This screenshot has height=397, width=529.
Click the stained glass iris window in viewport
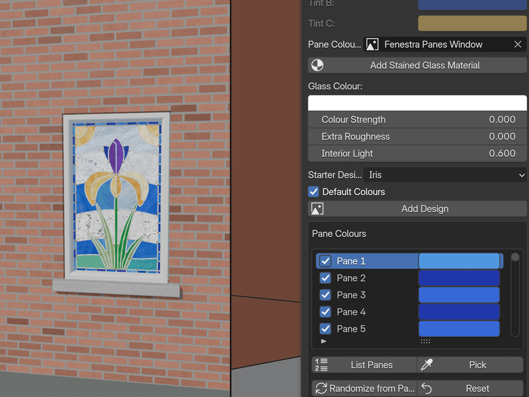tap(116, 197)
